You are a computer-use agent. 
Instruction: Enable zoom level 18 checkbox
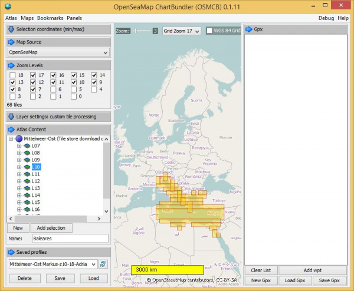click(x=12, y=75)
